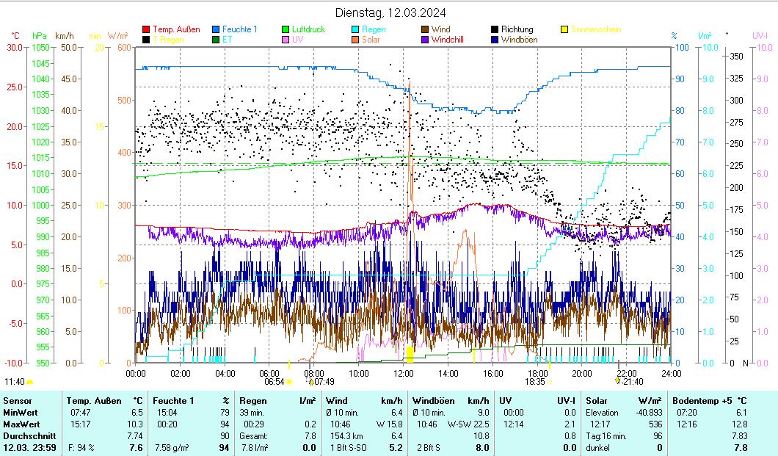Click the red Temp. Außen legend square
This screenshot has width=778, height=456.
click(147, 30)
